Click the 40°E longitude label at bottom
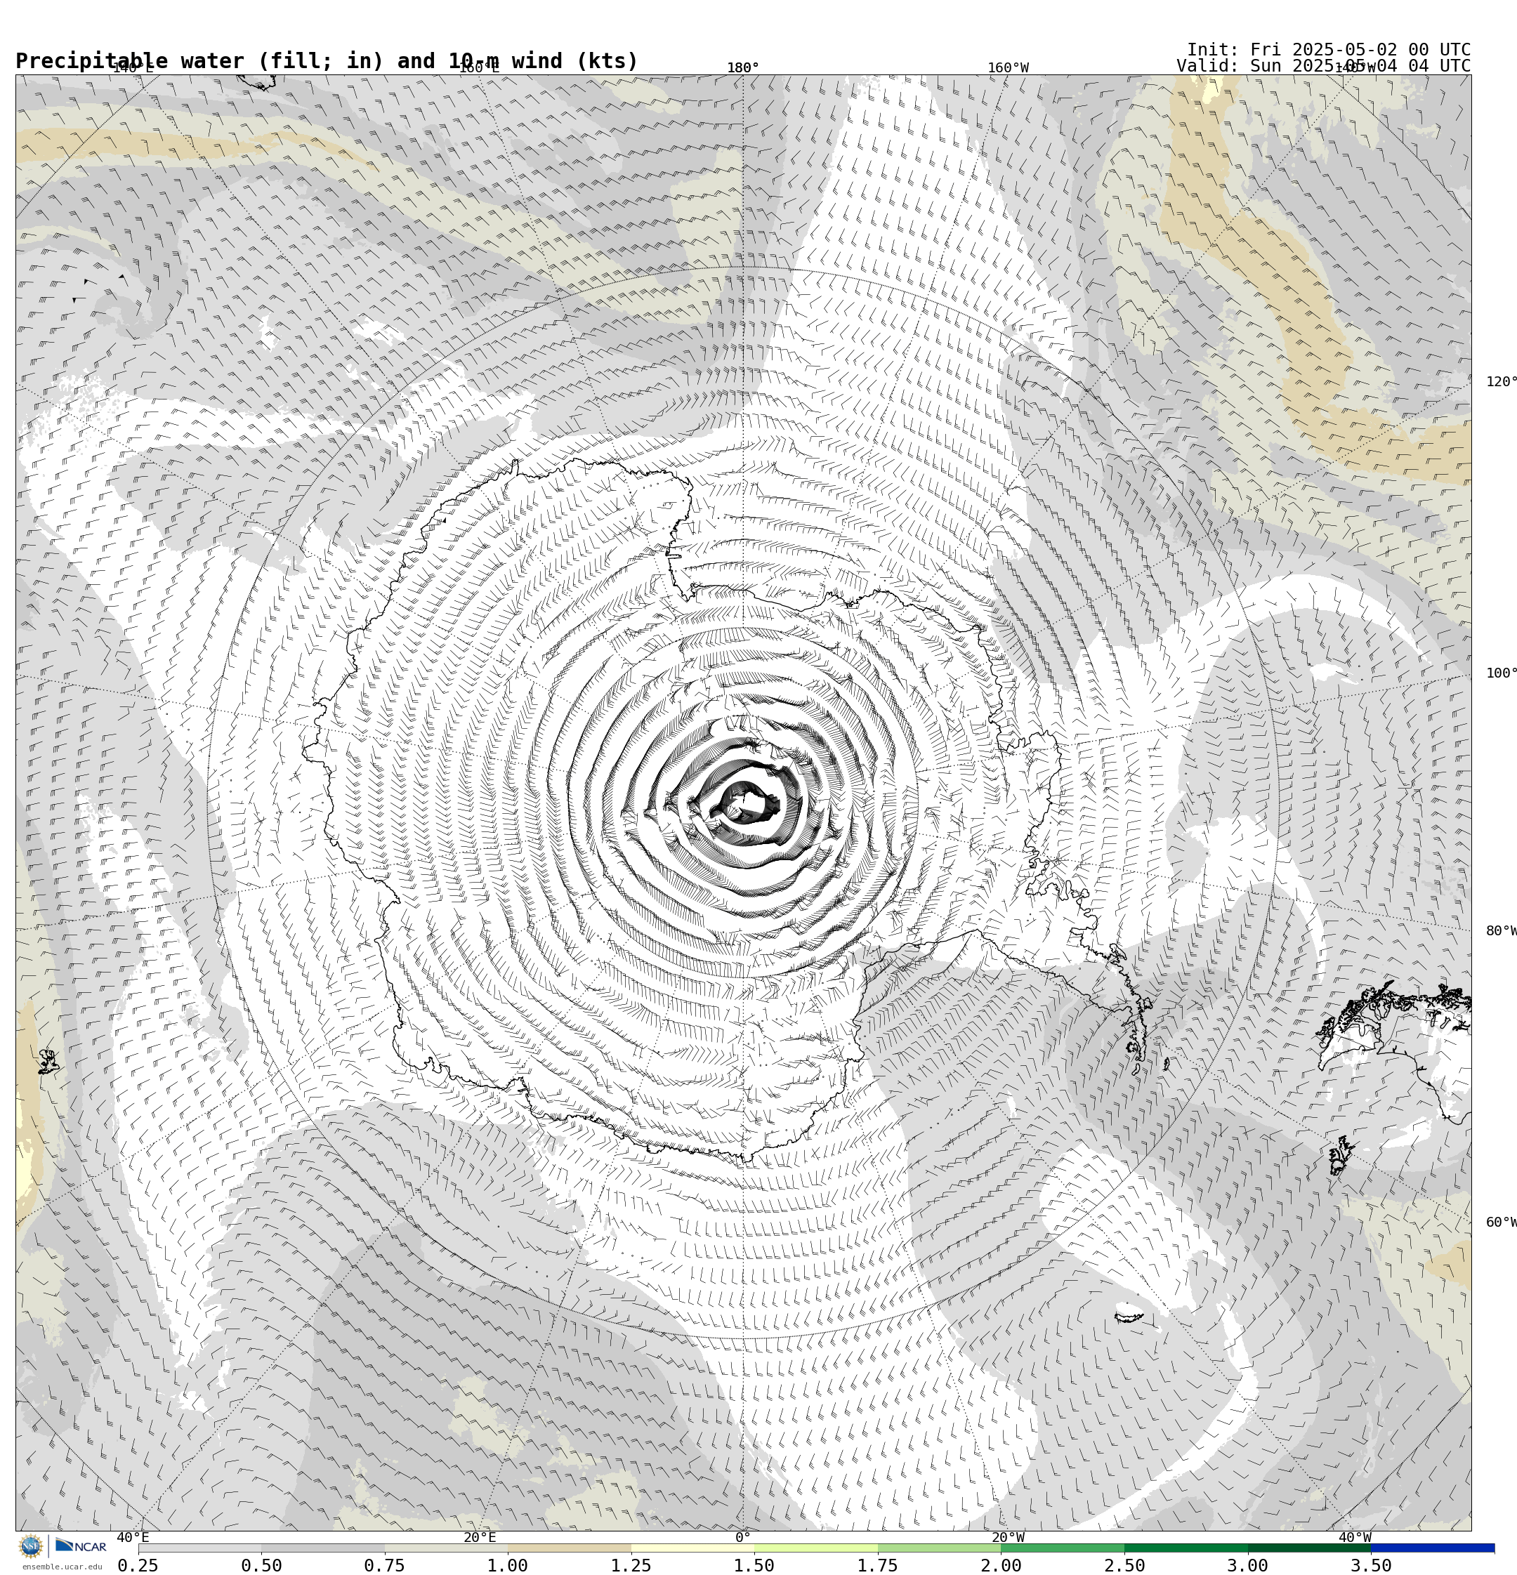1517x1575 pixels. (x=133, y=1538)
